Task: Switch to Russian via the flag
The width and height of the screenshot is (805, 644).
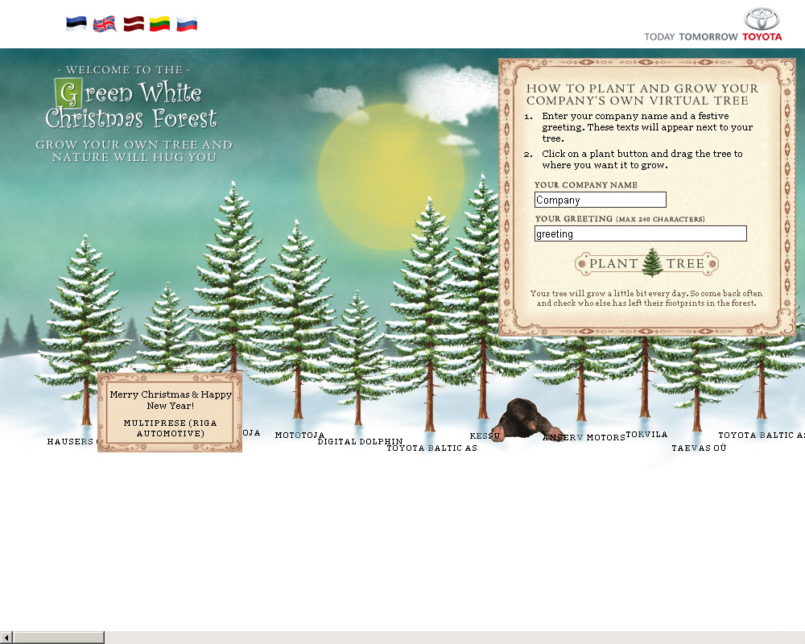Action: tap(187, 24)
